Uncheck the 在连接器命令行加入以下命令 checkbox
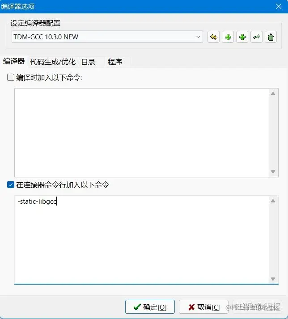The width and height of the screenshot is (288, 319). point(11,185)
